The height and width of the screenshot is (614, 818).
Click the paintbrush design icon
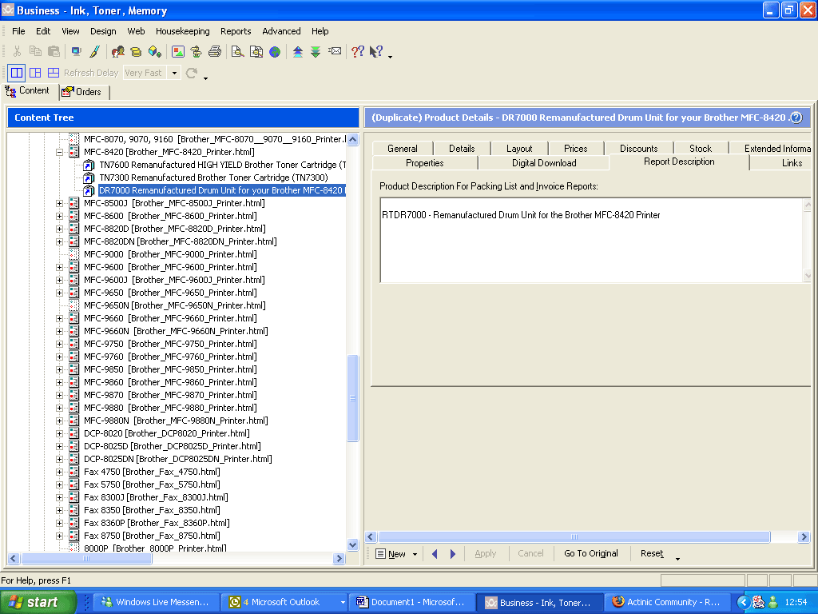94,52
